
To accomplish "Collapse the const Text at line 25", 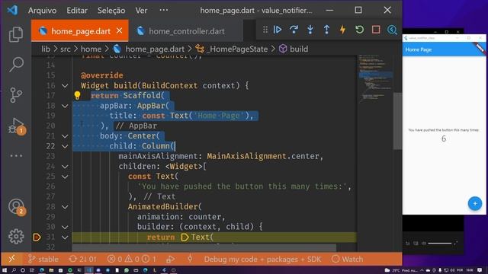I will click(65, 177).
